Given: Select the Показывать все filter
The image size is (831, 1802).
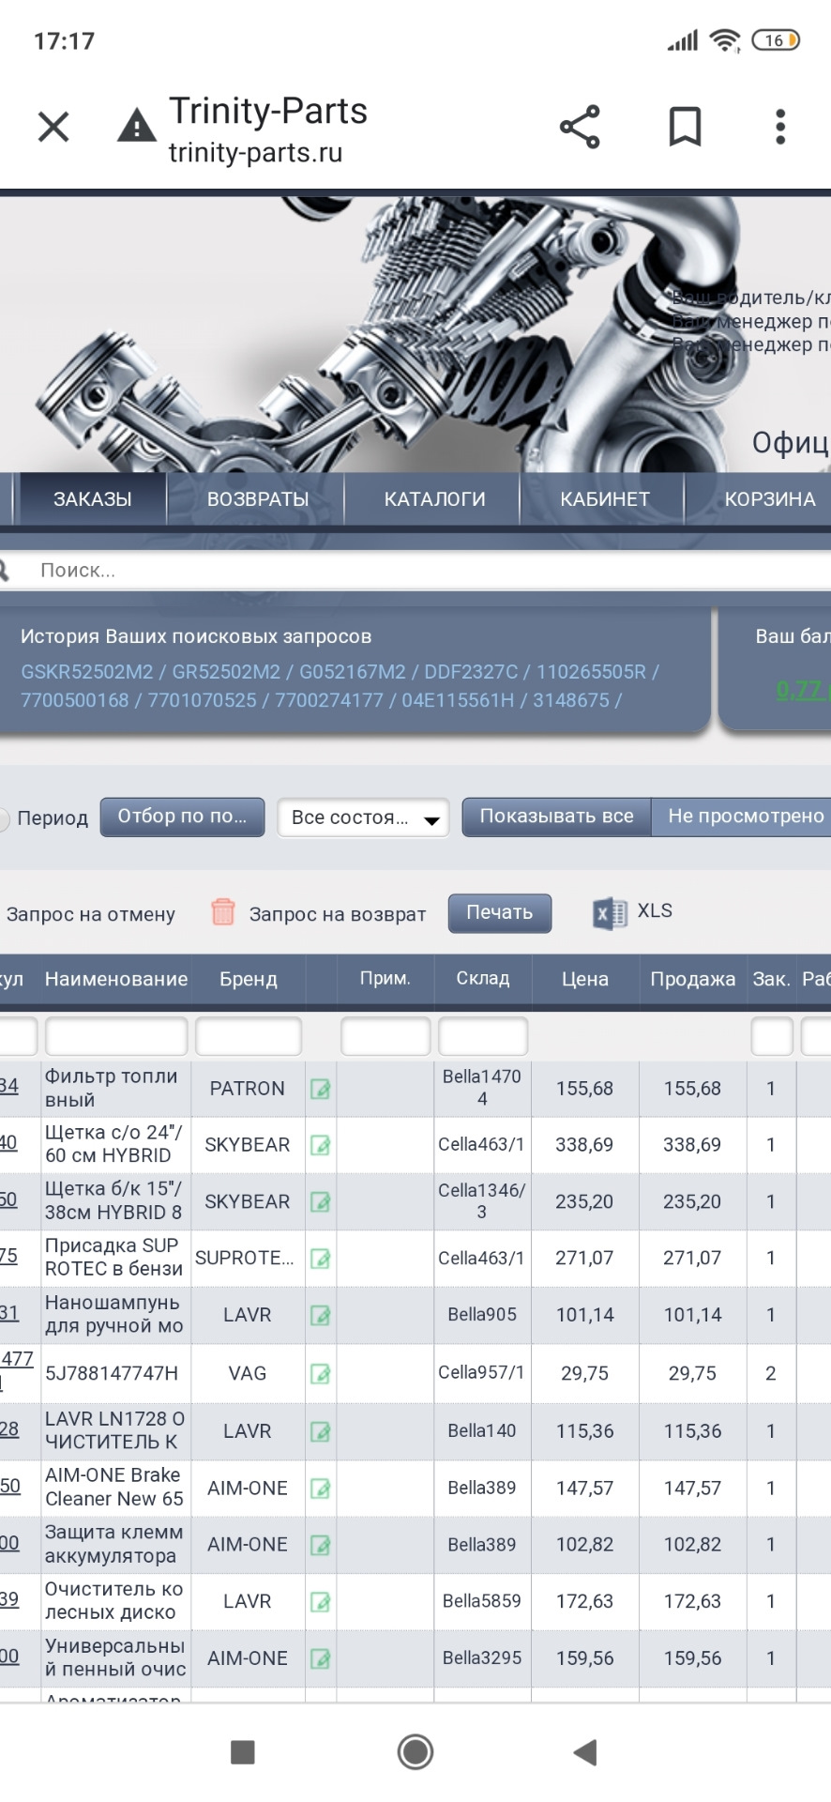Looking at the screenshot, I should [557, 817].
